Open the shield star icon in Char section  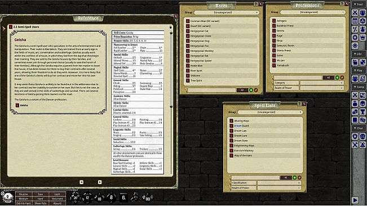coord(355,137)
